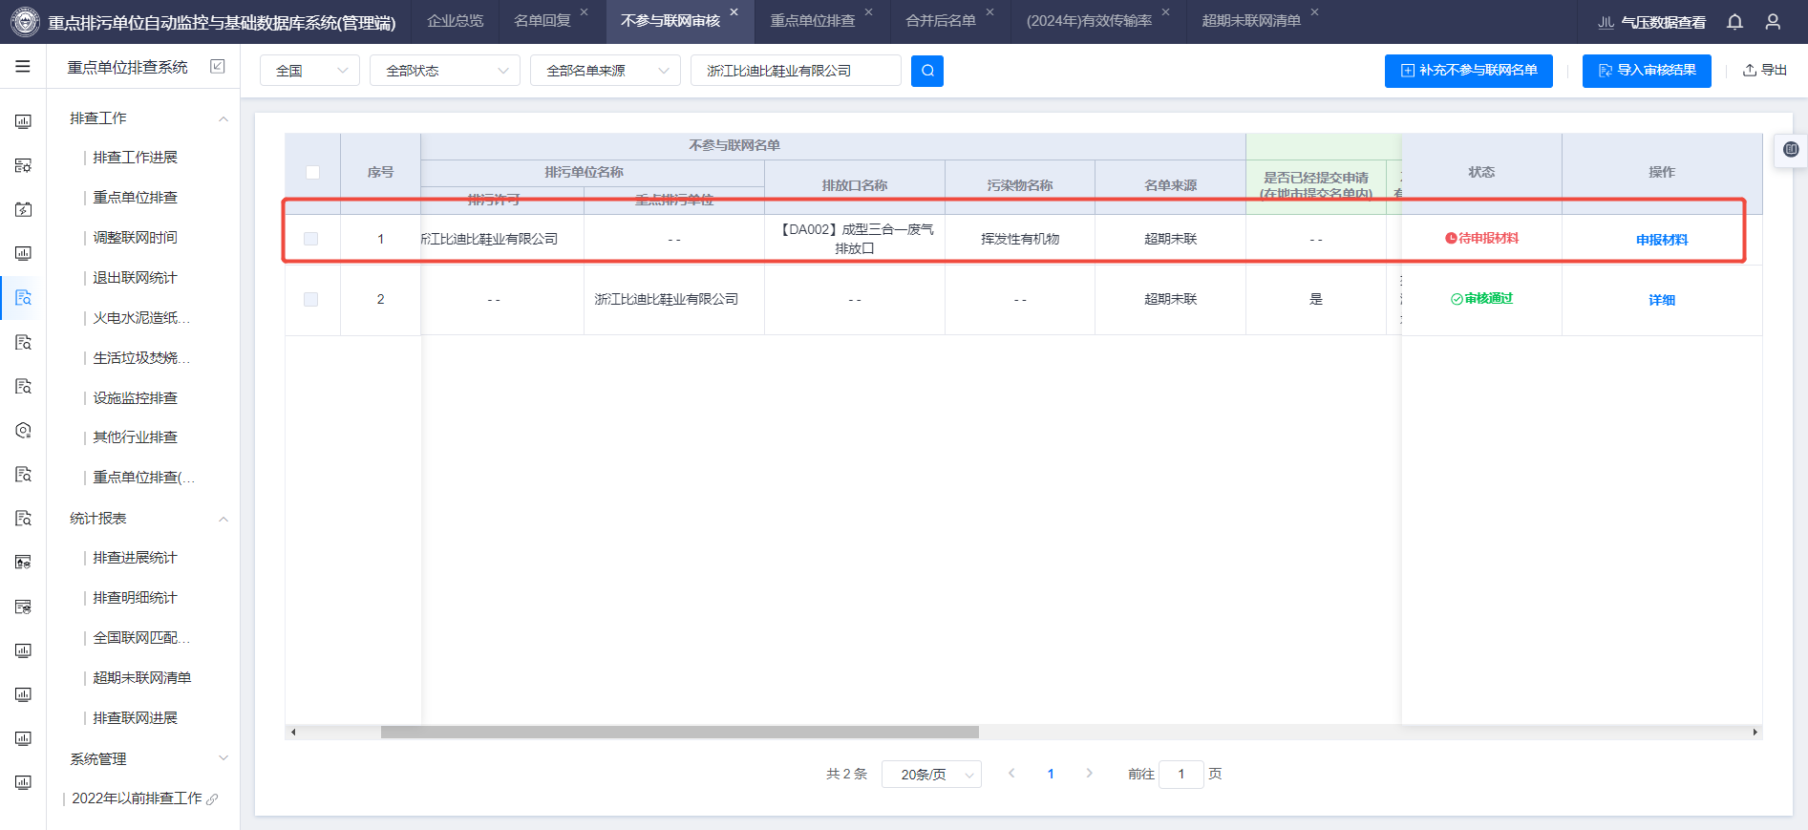
Task: Open 设施监控排查 in sidebar
Action: tap(135, 398)
